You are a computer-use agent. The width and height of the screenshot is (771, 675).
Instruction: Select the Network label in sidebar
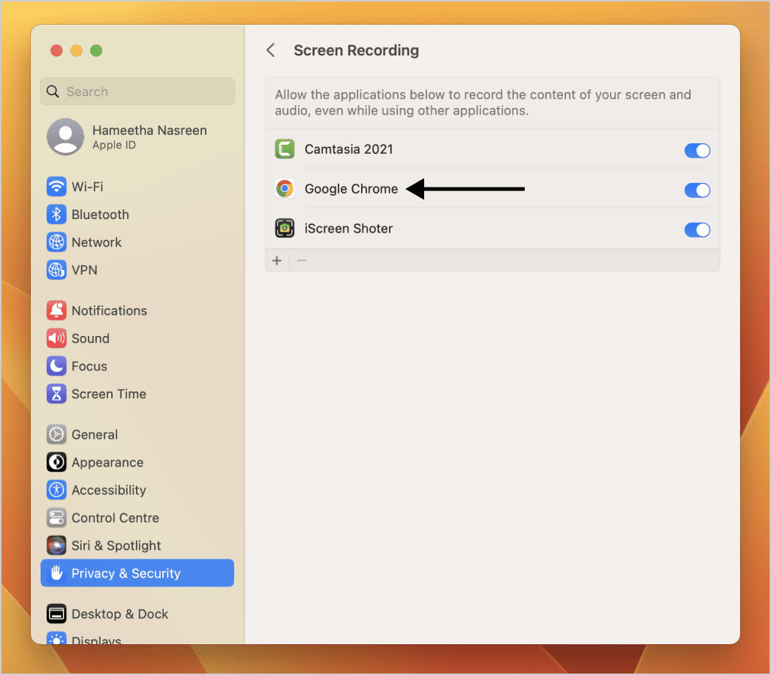pyautogui.click(x=96, y=242)
